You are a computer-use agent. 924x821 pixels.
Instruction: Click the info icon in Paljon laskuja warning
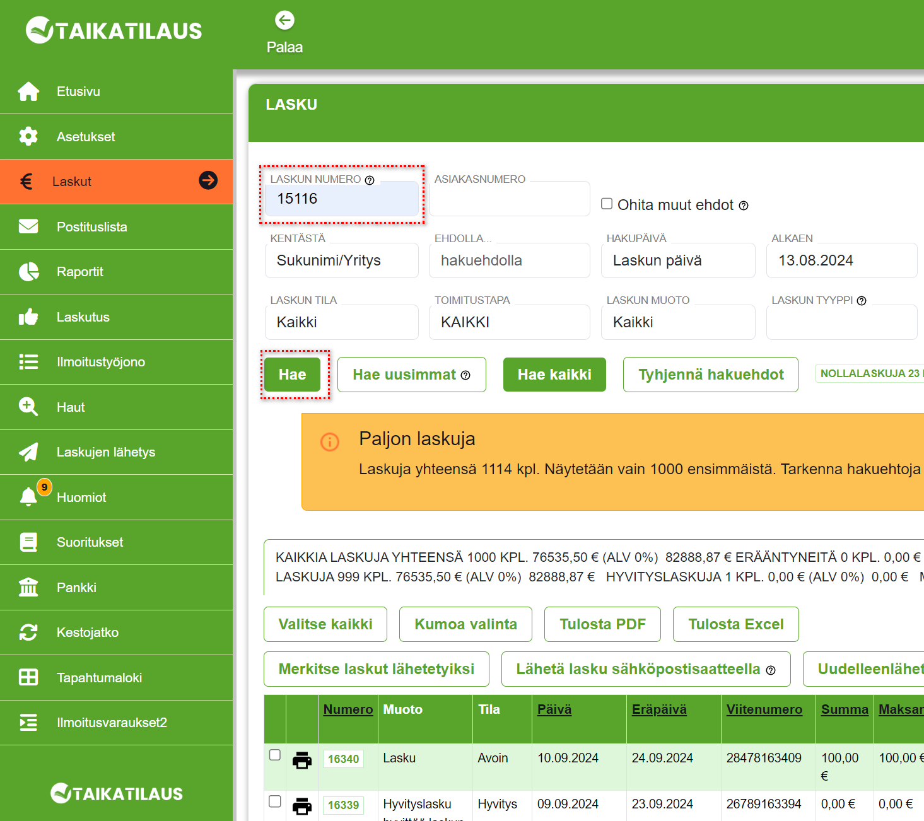point(330,442)
